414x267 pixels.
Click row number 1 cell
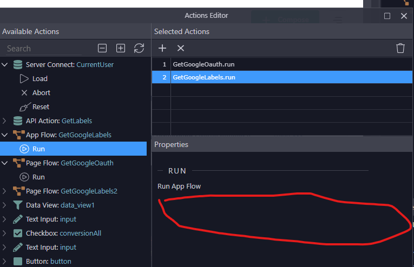161,64
